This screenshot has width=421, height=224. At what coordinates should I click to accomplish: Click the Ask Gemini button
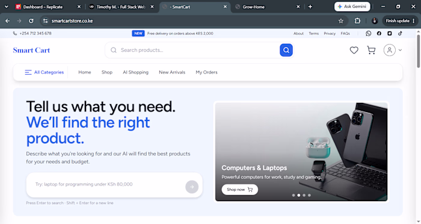coord(352,7)
